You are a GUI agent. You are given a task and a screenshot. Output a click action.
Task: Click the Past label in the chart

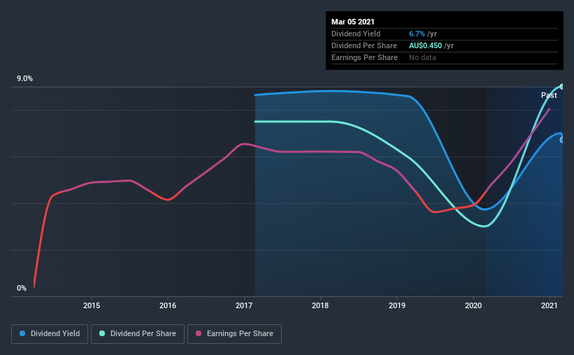click(x=549, y=95)
